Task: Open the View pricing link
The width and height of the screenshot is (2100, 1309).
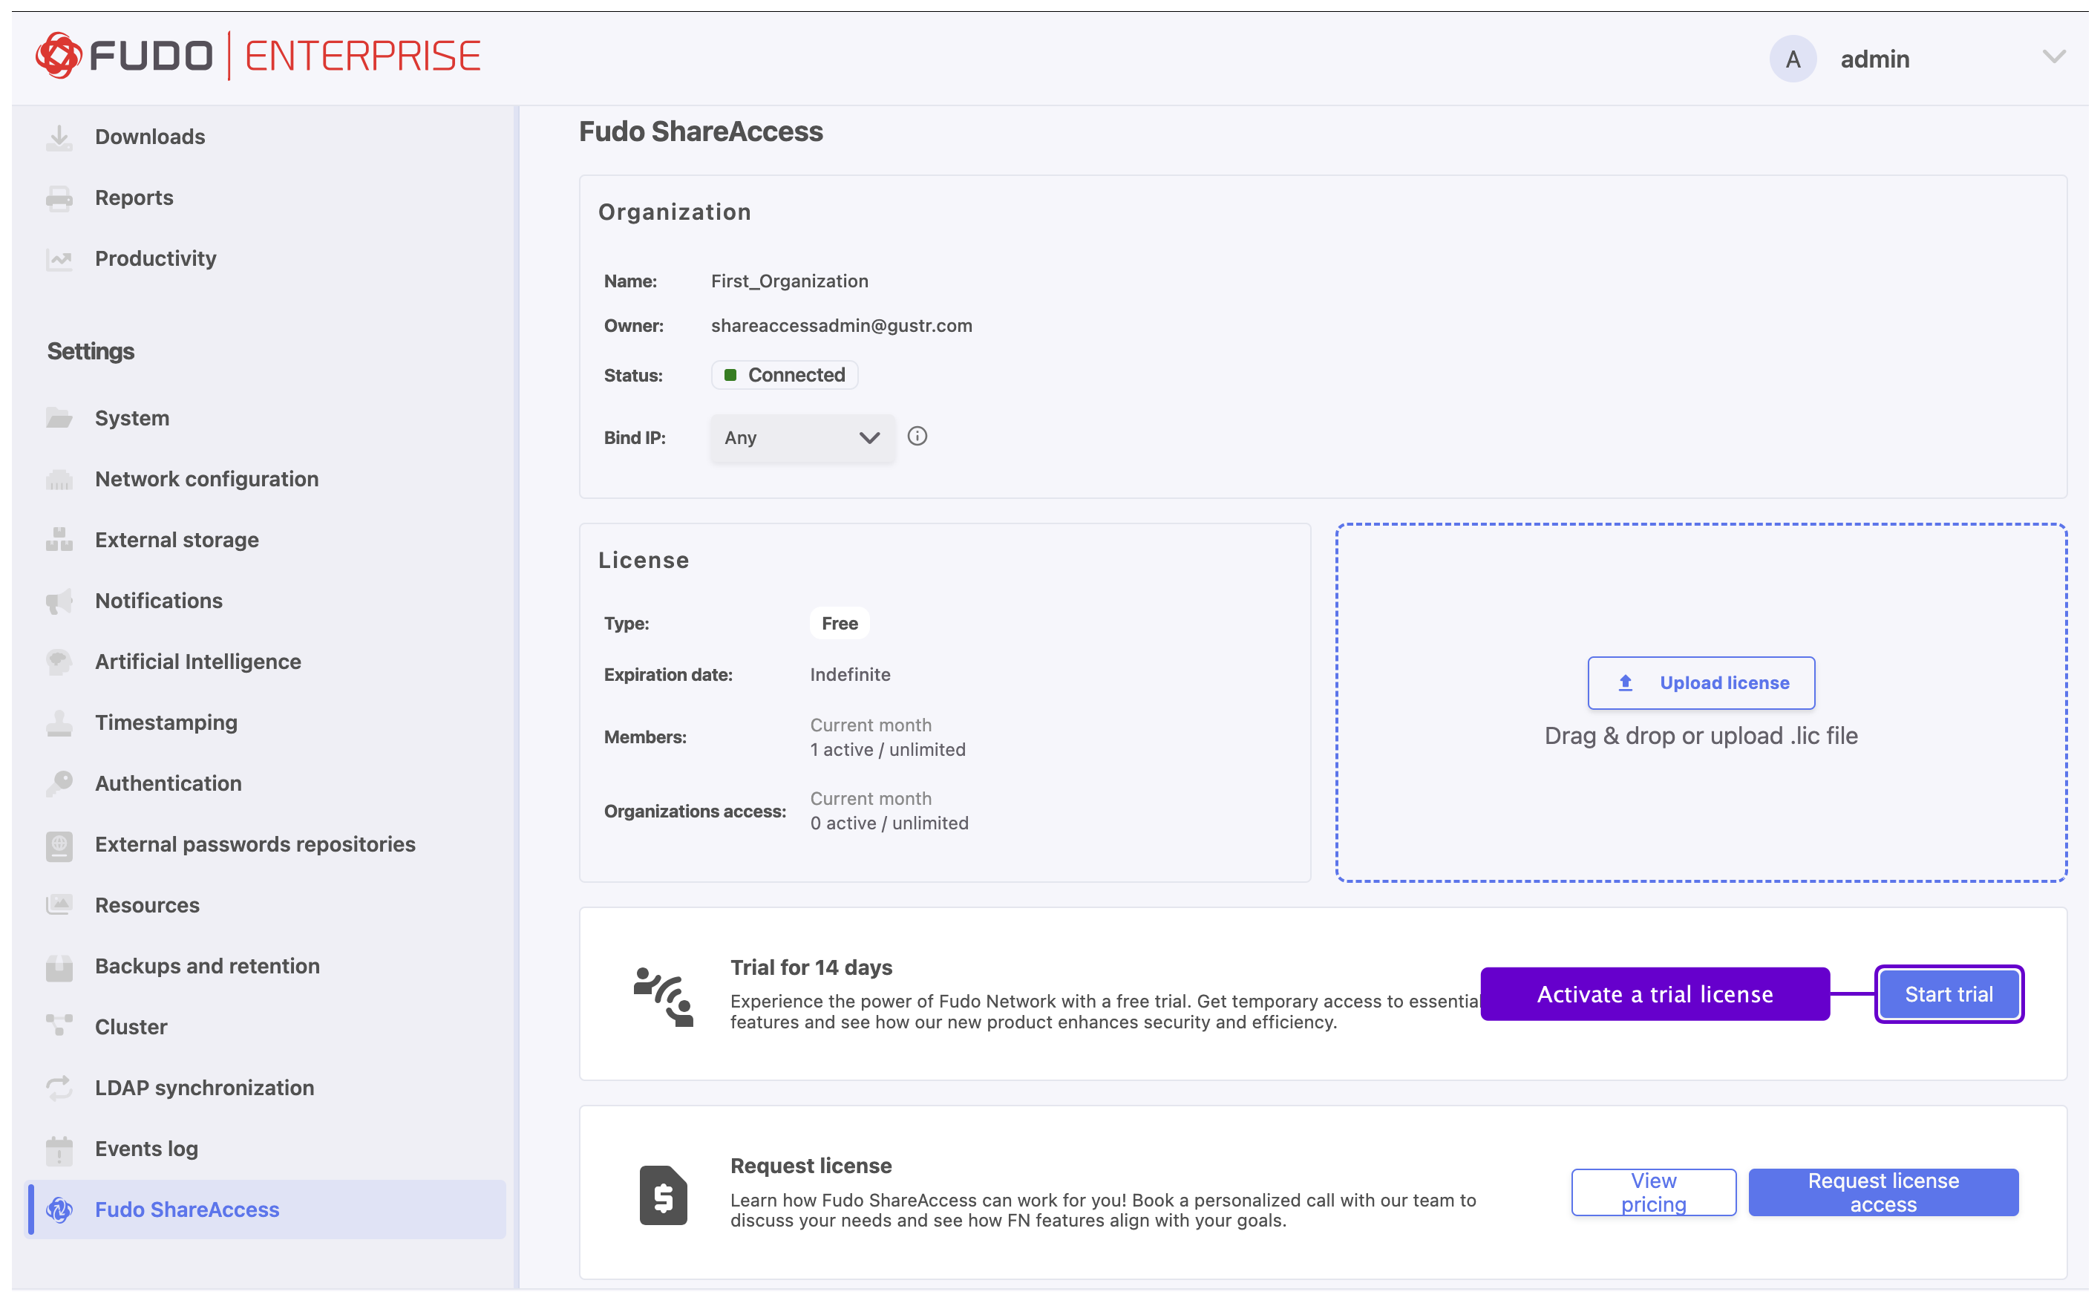Action: [x=1655, y=1193]
